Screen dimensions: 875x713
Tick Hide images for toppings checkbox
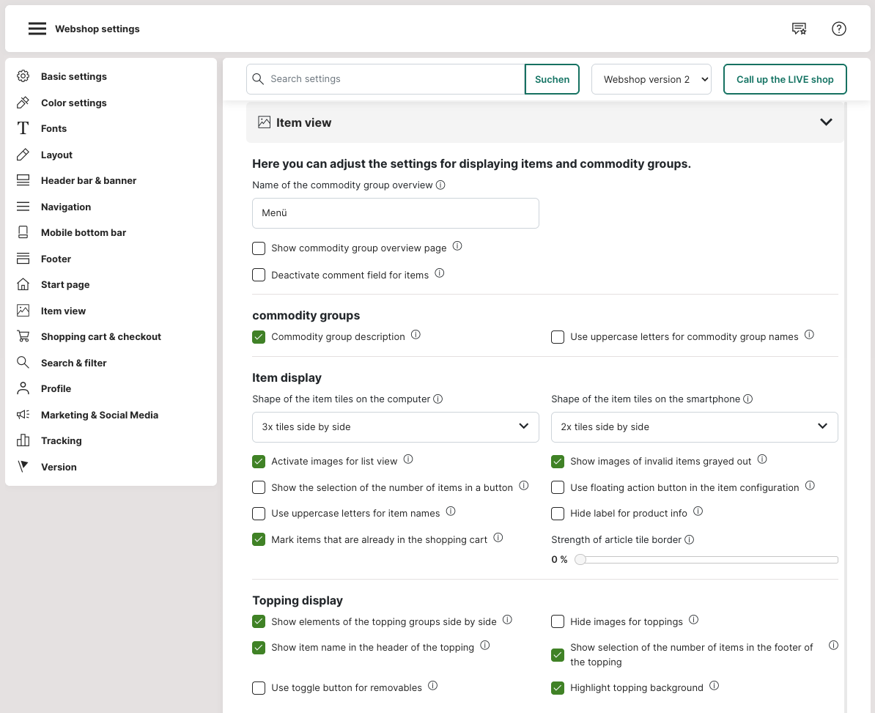(x=558, y=622)
